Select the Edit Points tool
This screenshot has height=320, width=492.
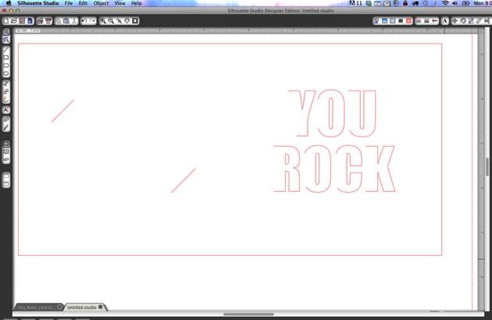[x=6, y=40]
